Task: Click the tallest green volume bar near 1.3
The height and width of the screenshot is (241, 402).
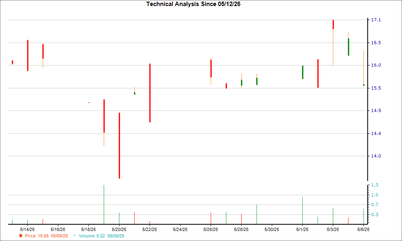Action: pyautogui.click(x=104, y=204)
